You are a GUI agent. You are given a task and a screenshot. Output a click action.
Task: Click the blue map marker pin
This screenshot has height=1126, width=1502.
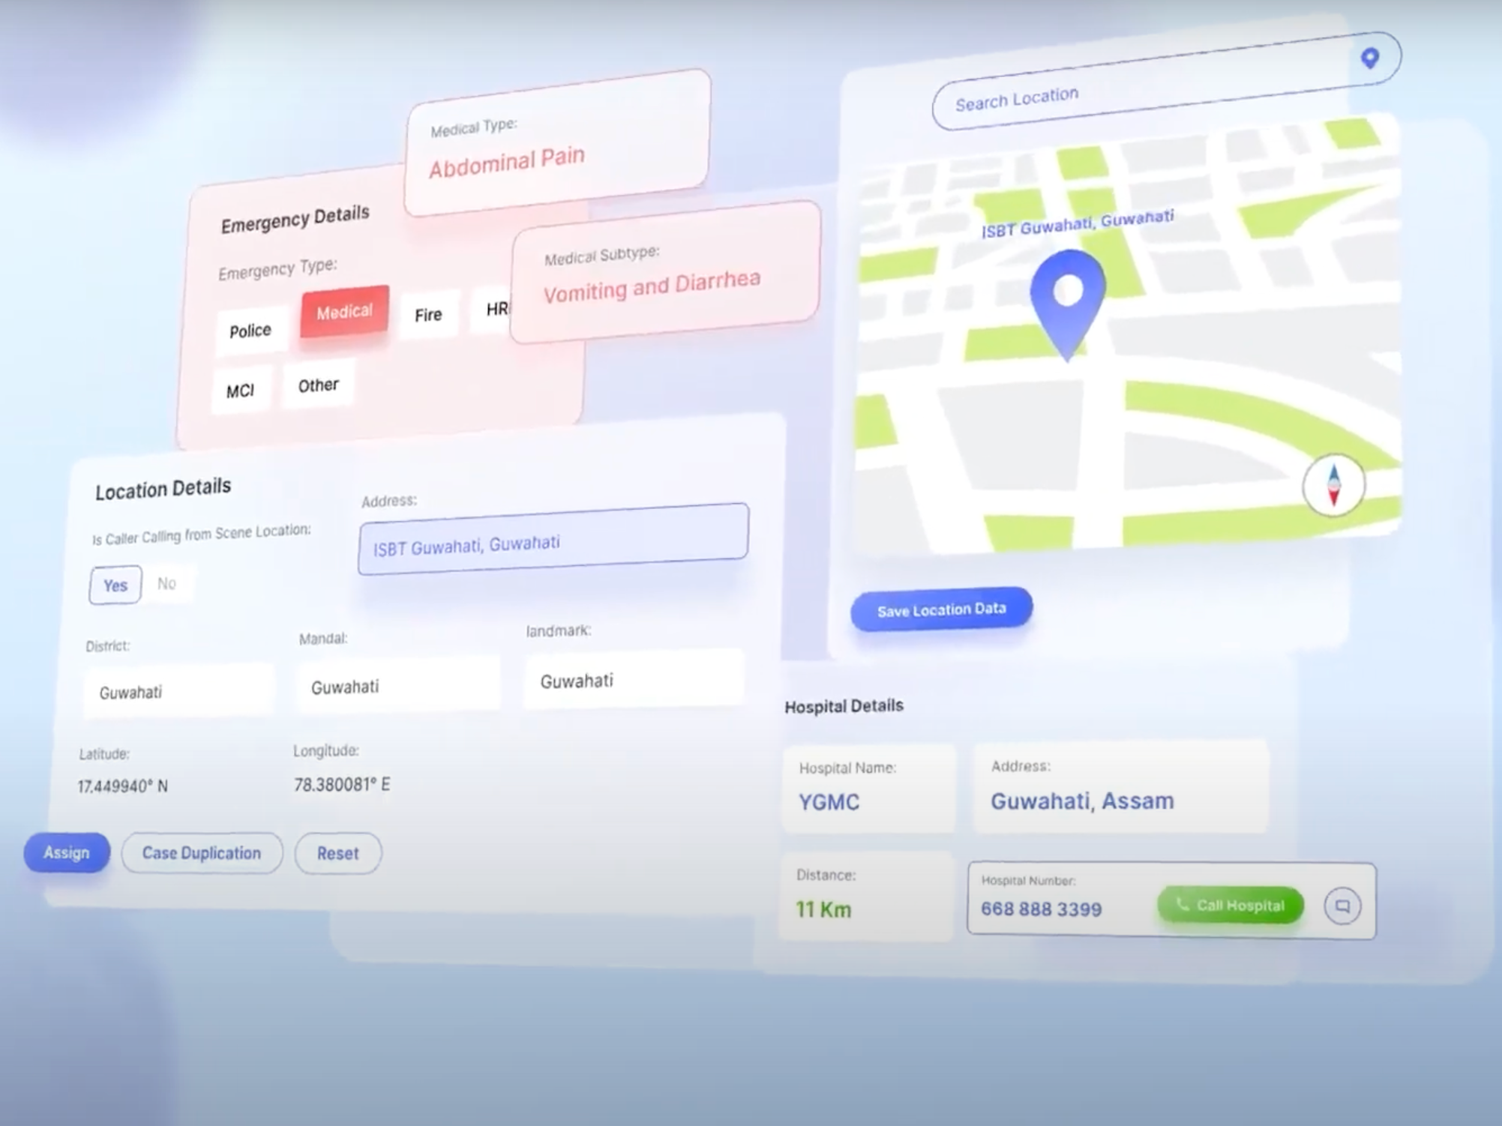coord(1068,305)
